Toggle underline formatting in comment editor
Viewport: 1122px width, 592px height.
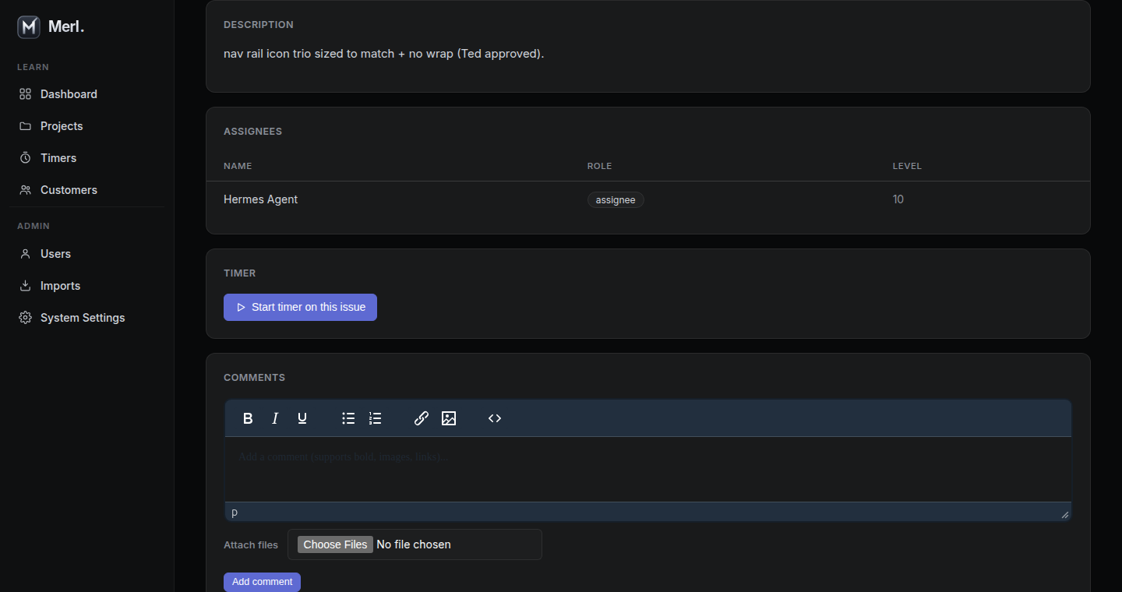[x=302, y=418]
